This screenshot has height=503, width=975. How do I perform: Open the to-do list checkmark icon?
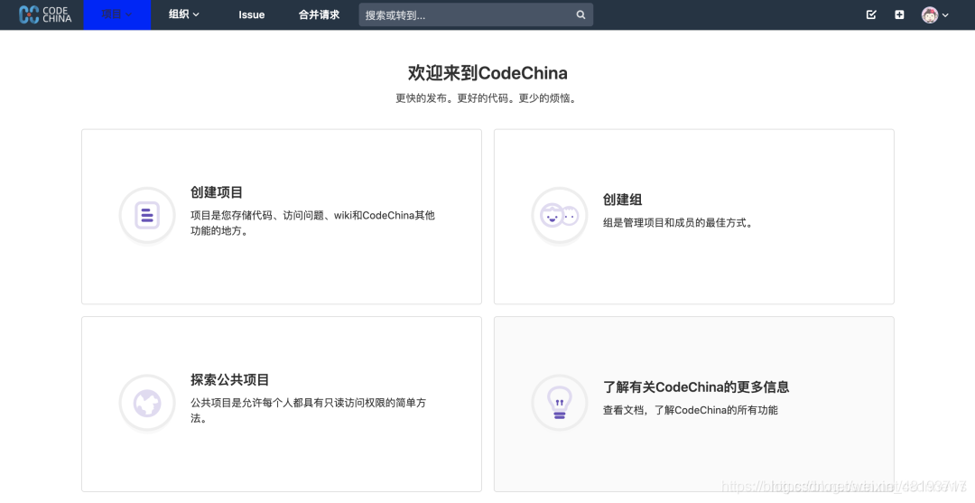(871, 15)
